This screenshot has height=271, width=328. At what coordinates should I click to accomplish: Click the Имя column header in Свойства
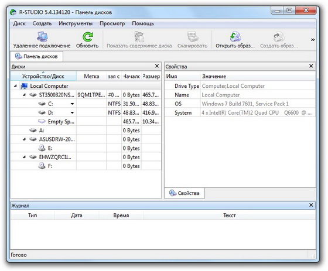pyautogui.click(x=182, y=76)
